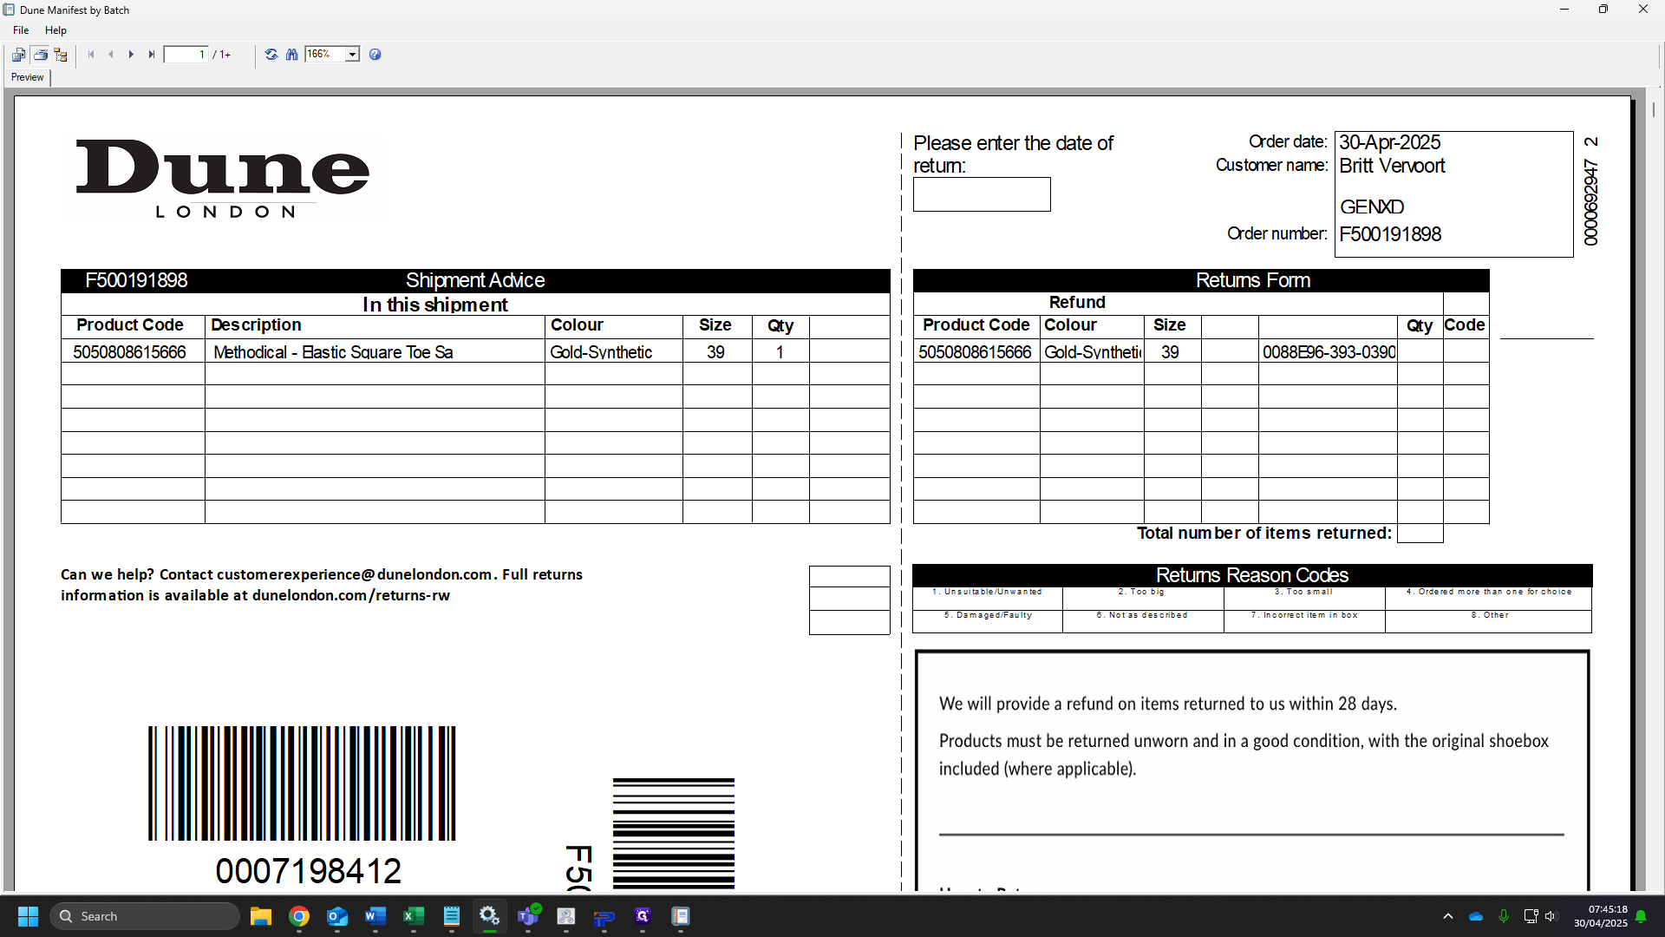Open Word from the taskbar

click(x=375, y=916)
